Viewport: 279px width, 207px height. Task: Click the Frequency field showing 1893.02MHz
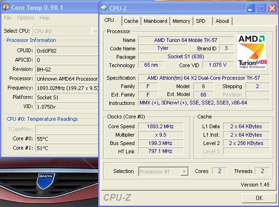pos(67,88)
